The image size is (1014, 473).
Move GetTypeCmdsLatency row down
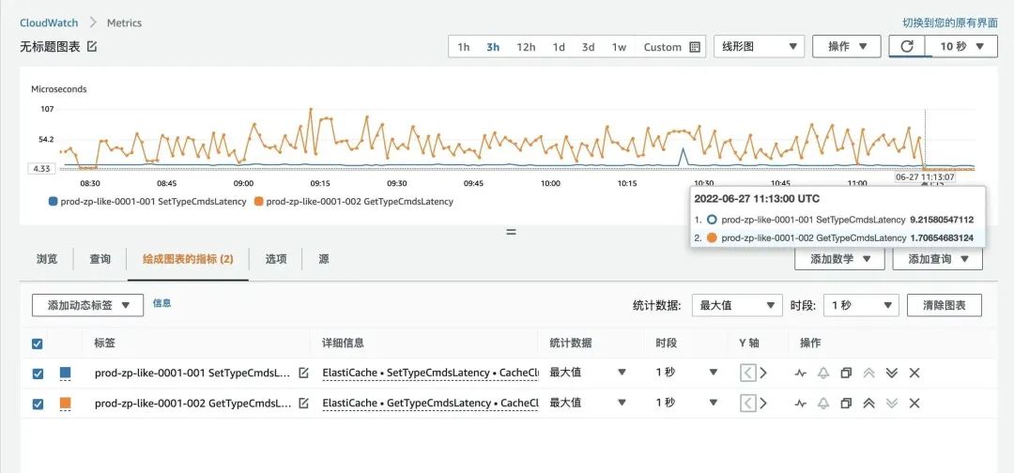pyautogui.click(x=892, y=404)
